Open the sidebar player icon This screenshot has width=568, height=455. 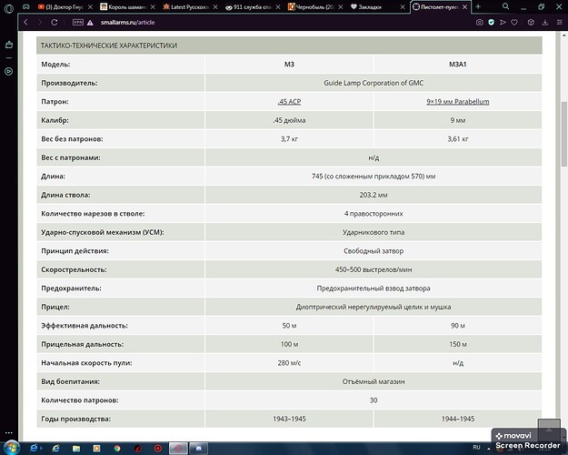[9, 72]
